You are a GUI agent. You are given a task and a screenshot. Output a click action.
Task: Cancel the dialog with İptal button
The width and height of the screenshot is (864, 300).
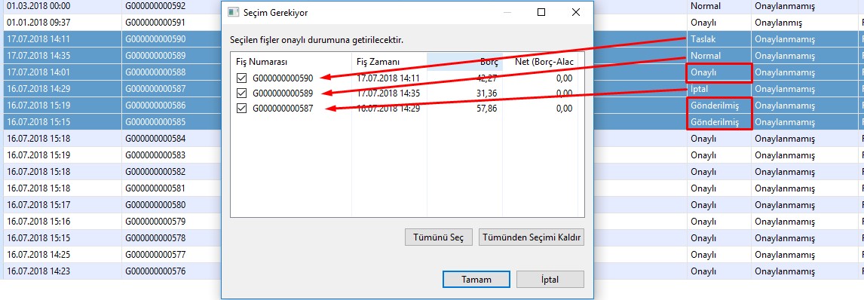point(550,279)
